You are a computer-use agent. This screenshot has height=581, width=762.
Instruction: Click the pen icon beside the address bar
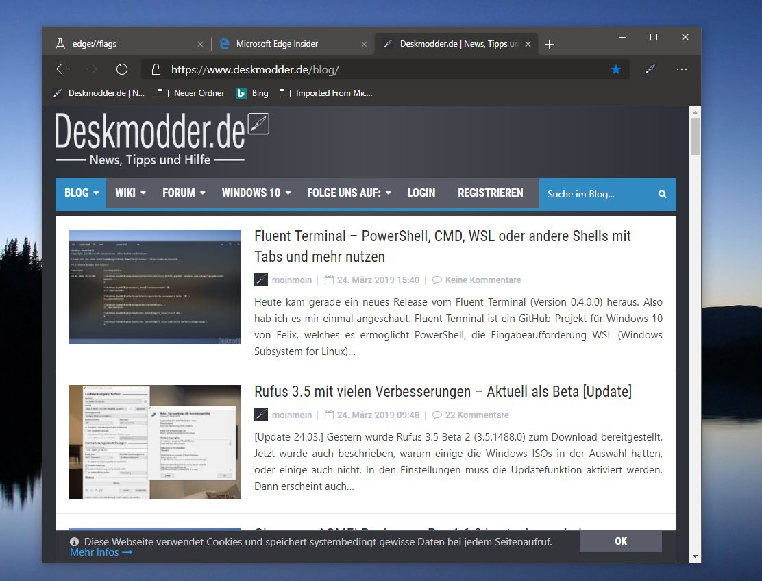click(650, 69)
